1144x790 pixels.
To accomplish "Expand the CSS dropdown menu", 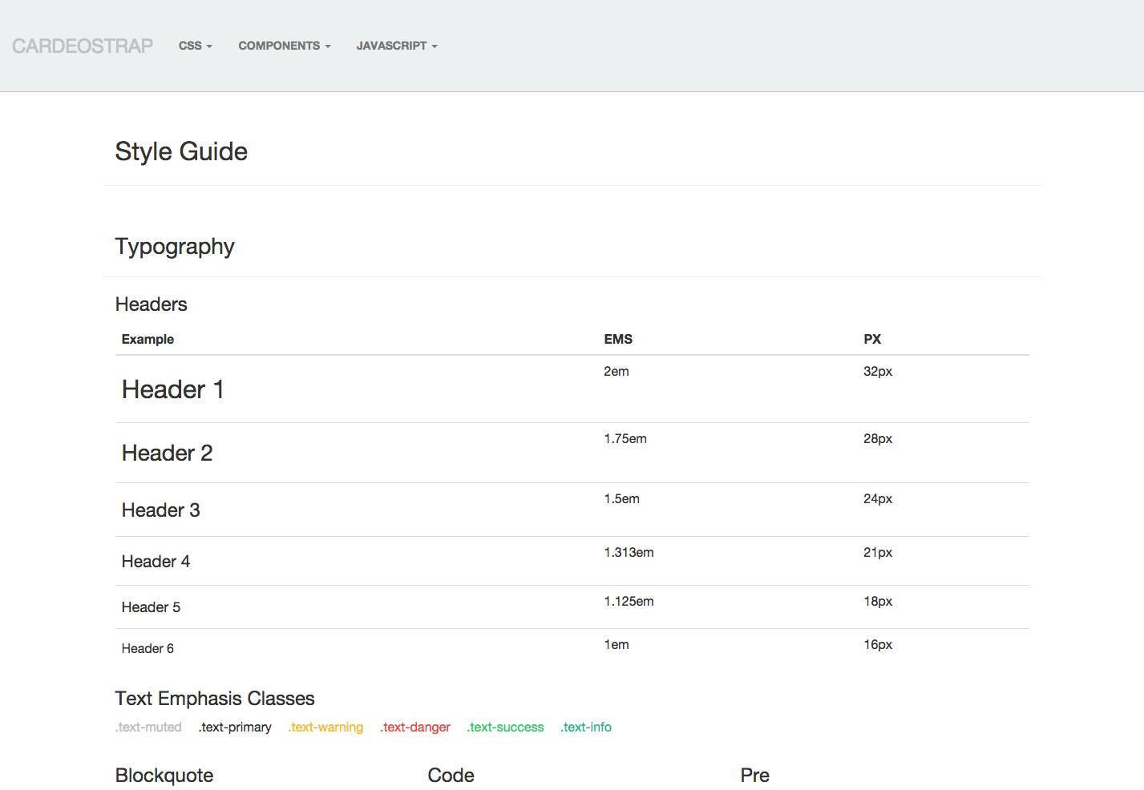I will click(196, 46).
